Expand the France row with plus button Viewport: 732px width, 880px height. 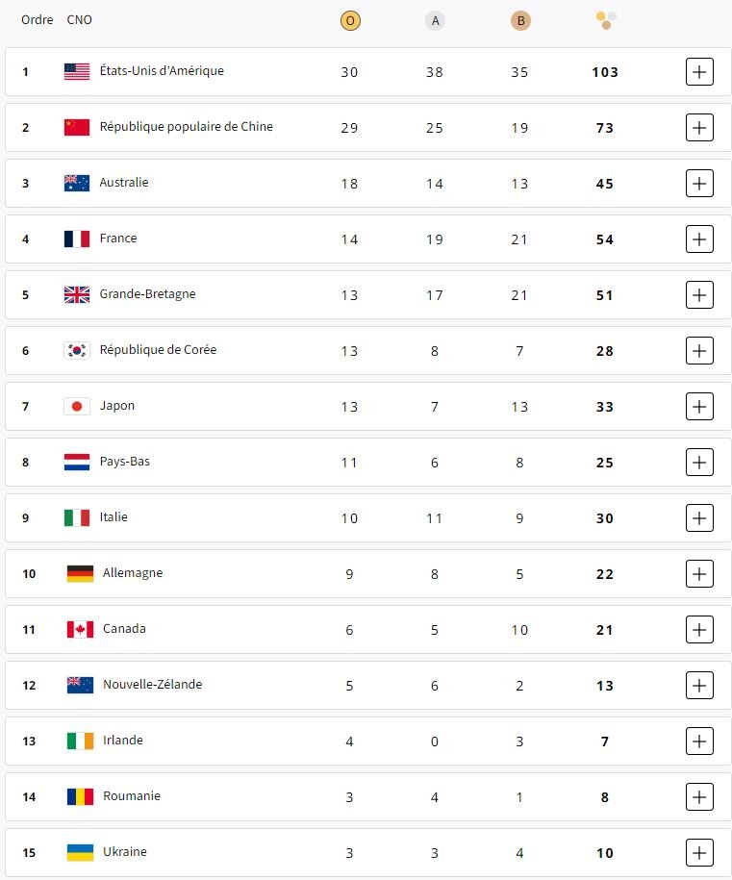coord(699,239)
